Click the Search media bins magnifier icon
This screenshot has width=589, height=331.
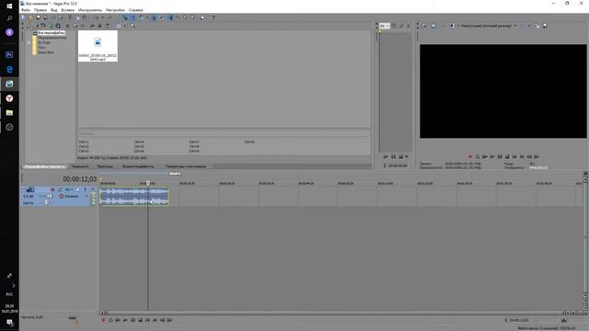coord(133,26)
